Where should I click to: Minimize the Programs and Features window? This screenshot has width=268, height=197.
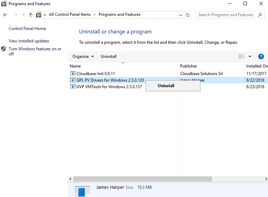(230, 3)
